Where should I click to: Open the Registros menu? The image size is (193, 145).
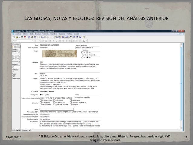coord(54,34)
